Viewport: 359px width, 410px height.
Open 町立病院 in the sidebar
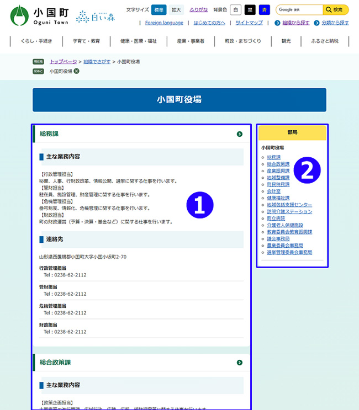coord(276,219)
